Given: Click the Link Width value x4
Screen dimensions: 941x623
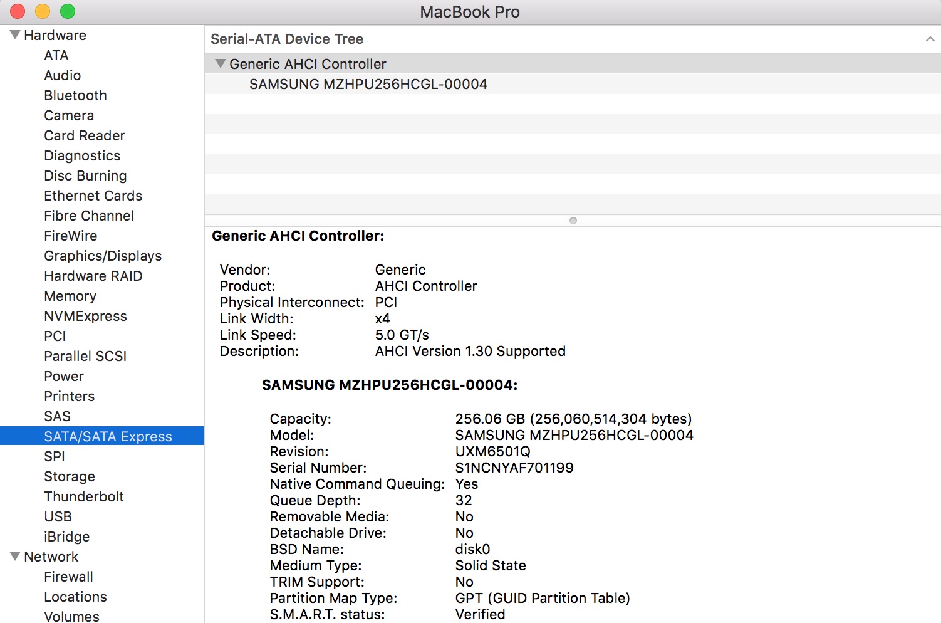Looking at the screenshot, I should click(x=383, y=318).
